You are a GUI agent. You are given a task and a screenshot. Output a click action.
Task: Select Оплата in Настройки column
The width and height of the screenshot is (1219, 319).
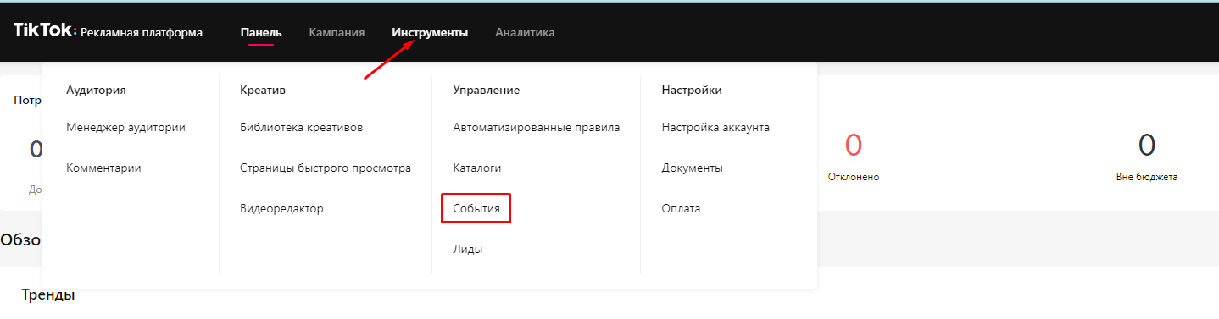pyautogui.click(x=681, y=208)
